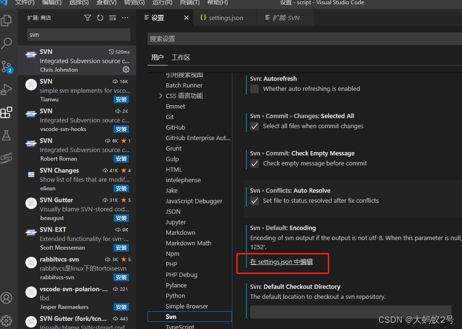Open the 终端(T) menu
Viewport: 462px width, 329px height.
(190, 3)
